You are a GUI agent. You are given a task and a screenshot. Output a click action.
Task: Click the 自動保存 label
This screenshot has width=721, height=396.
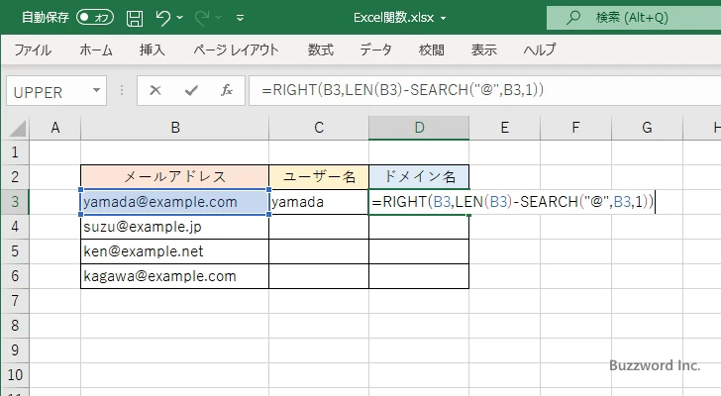click(46, 18)
